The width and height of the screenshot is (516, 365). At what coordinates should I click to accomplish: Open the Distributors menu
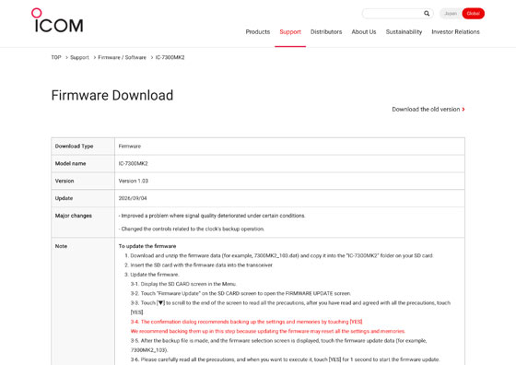326,32
